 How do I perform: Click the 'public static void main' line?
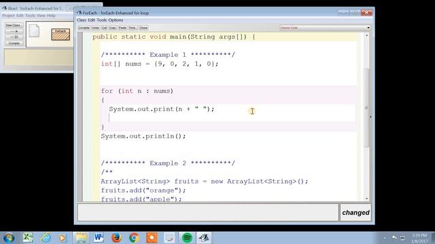coord(174,37)
